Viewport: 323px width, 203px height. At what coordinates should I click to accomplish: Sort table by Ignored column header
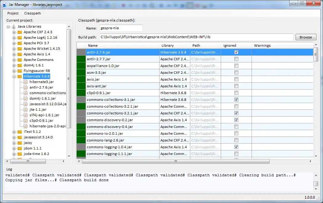236,46
